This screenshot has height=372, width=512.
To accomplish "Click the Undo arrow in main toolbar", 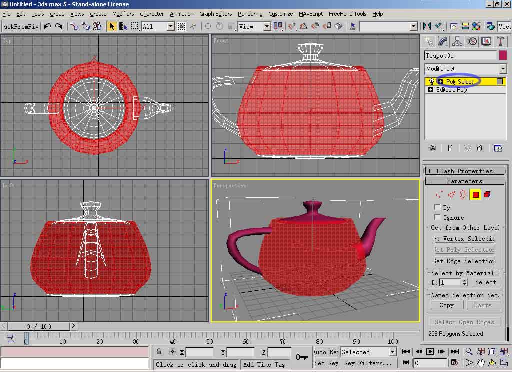I will click(47, 26).
